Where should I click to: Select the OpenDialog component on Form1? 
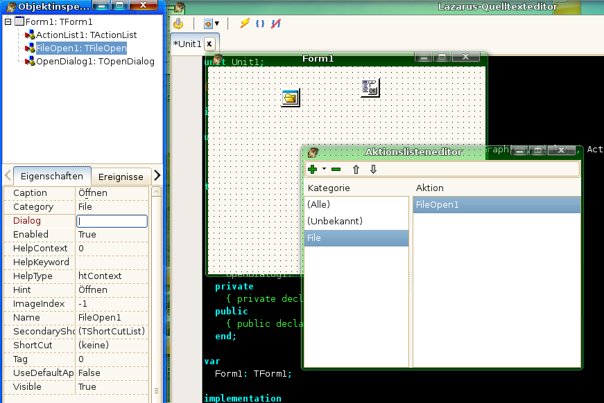pyautogui.click(x=291, y=98)
